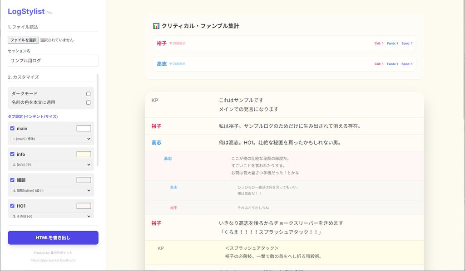Open the 雑談 tab color swatch
Image resolution: width=465 pixels, height=271 pixels.
(x=84, y=180)
